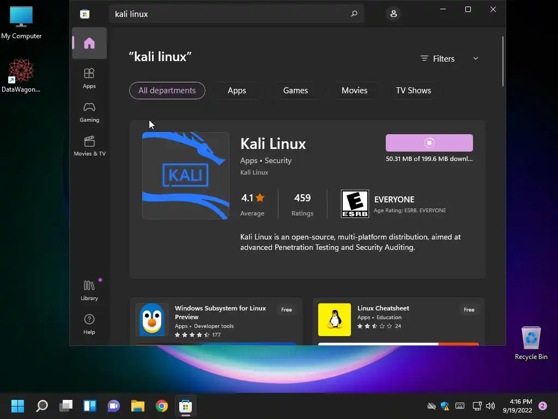Open the user account profile icon

tap(393, 14)
